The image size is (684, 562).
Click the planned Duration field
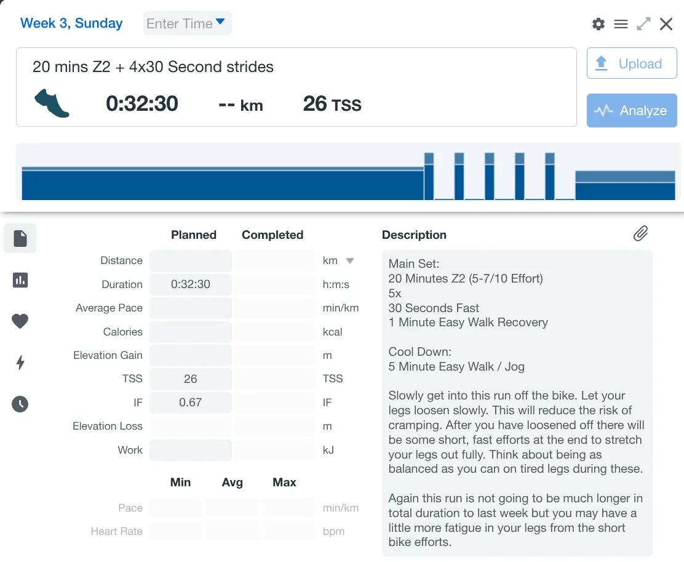coord(191,284)
